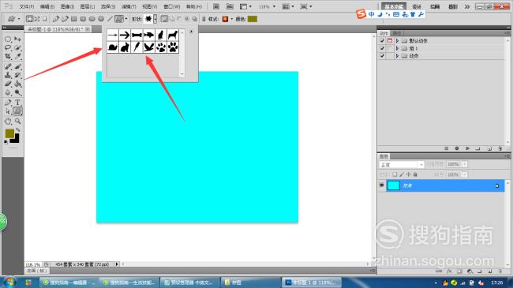Select the Pen tool
The height and width of the screenshot is (288, 513).
8,103
